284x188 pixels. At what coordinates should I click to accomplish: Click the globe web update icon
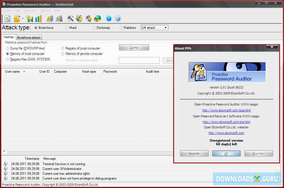coord(98,19)
